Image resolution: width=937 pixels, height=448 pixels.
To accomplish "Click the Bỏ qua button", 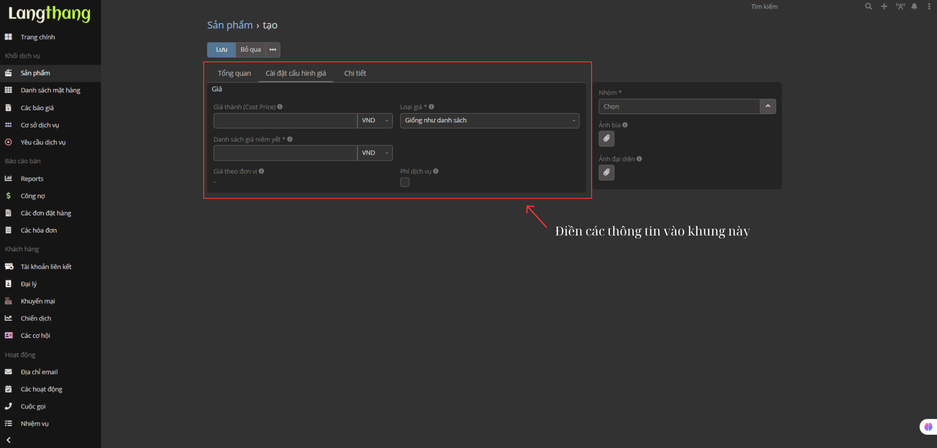I will coord(250,49).
